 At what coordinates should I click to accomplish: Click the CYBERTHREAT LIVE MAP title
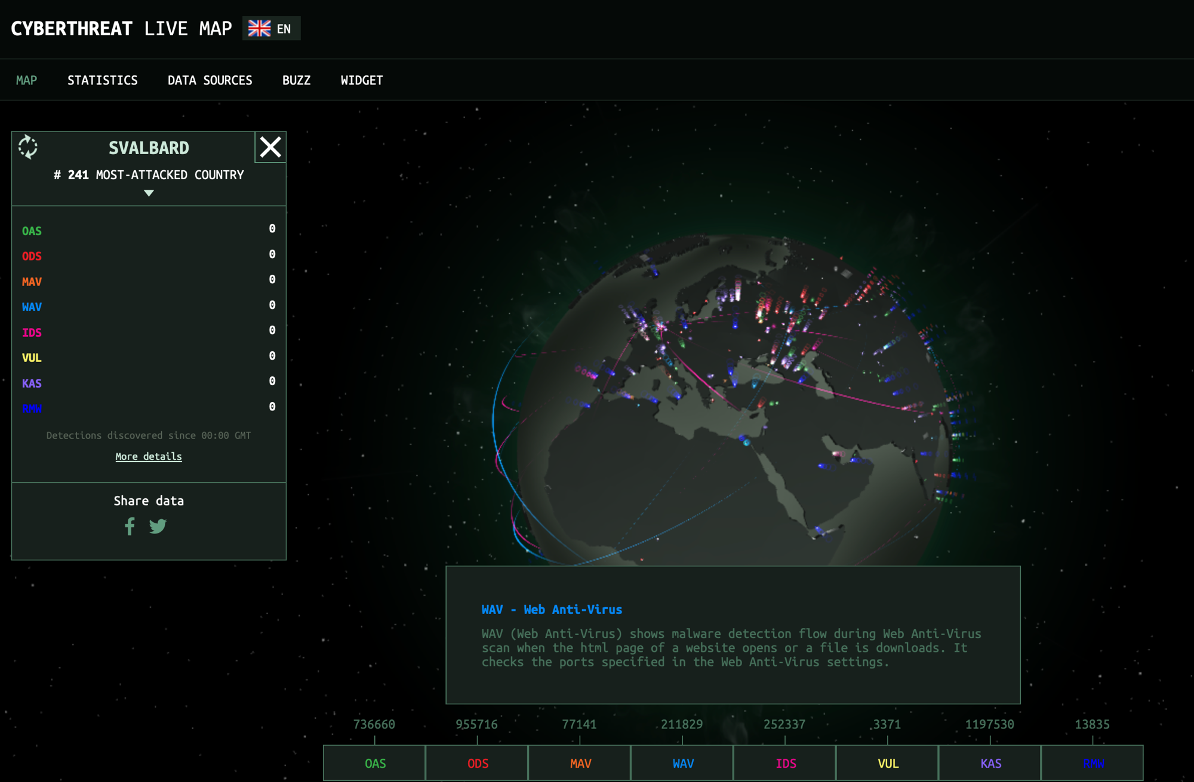pyautogui.click(x=121, y=29)
